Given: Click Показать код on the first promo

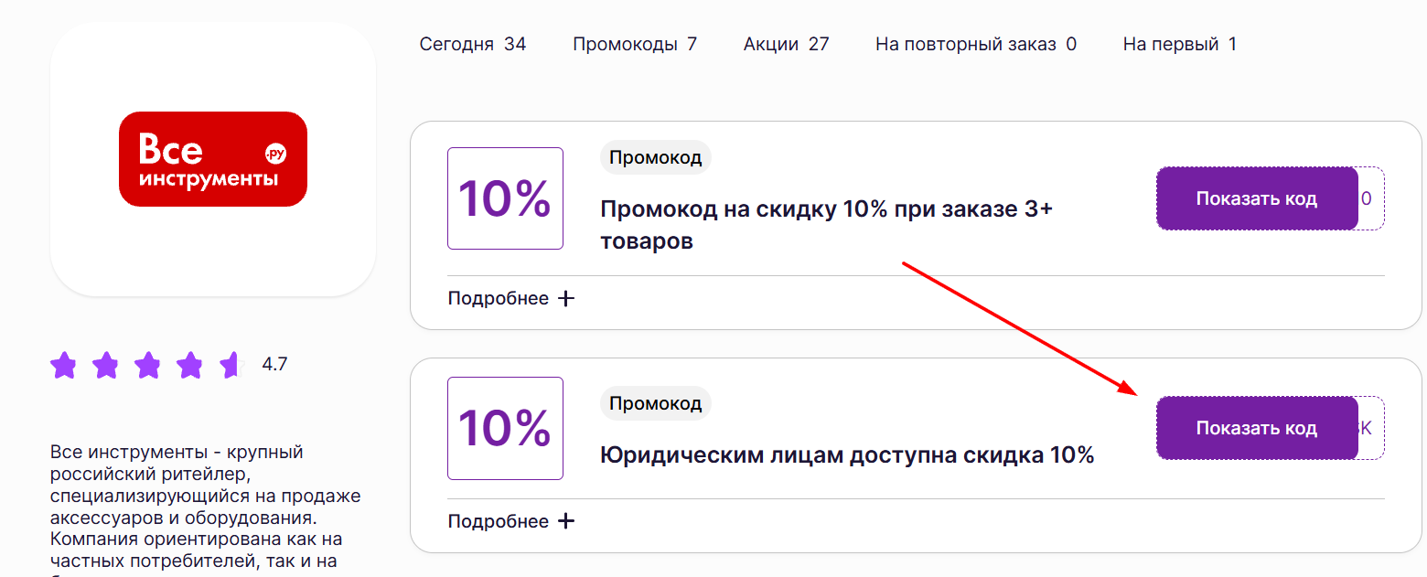Looking at the screenshot, I should [1257, 198].
